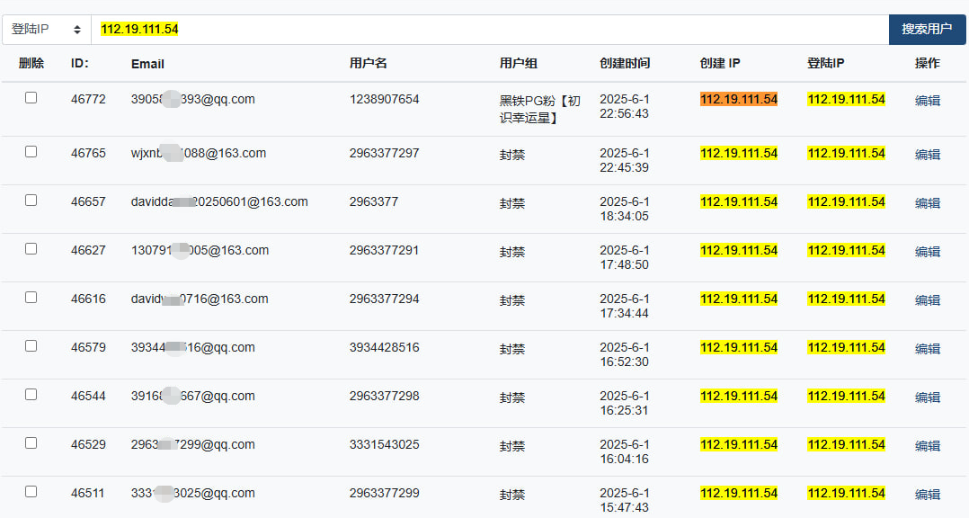
Task: Open 编辑 link for ID 46657
Action: pyautogui.click(x=928, y=202)
